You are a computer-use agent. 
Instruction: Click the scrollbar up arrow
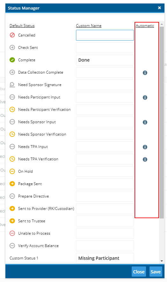(162, 24)
